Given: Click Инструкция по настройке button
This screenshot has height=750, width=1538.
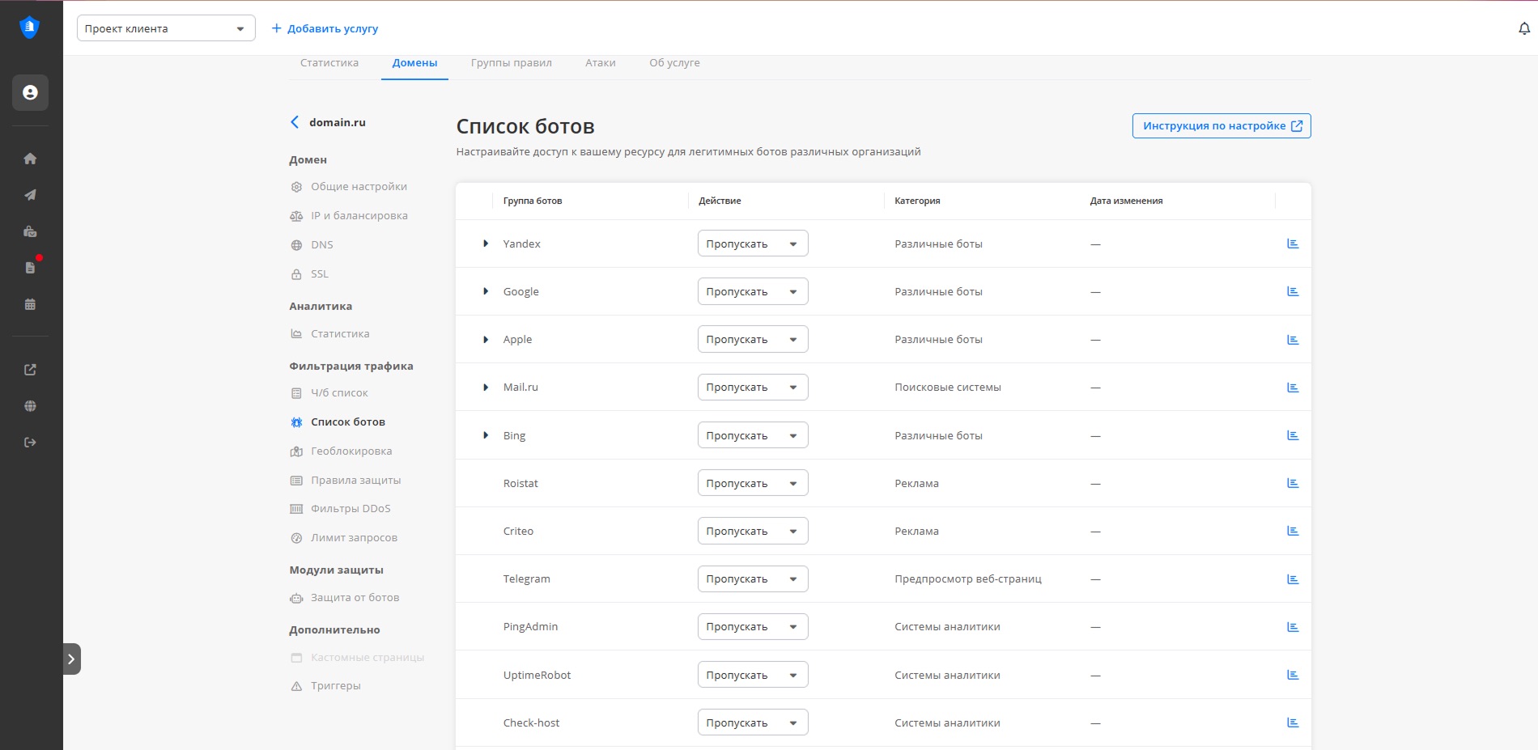Looking at the screenshot, I should click(x=1221, y=126).
